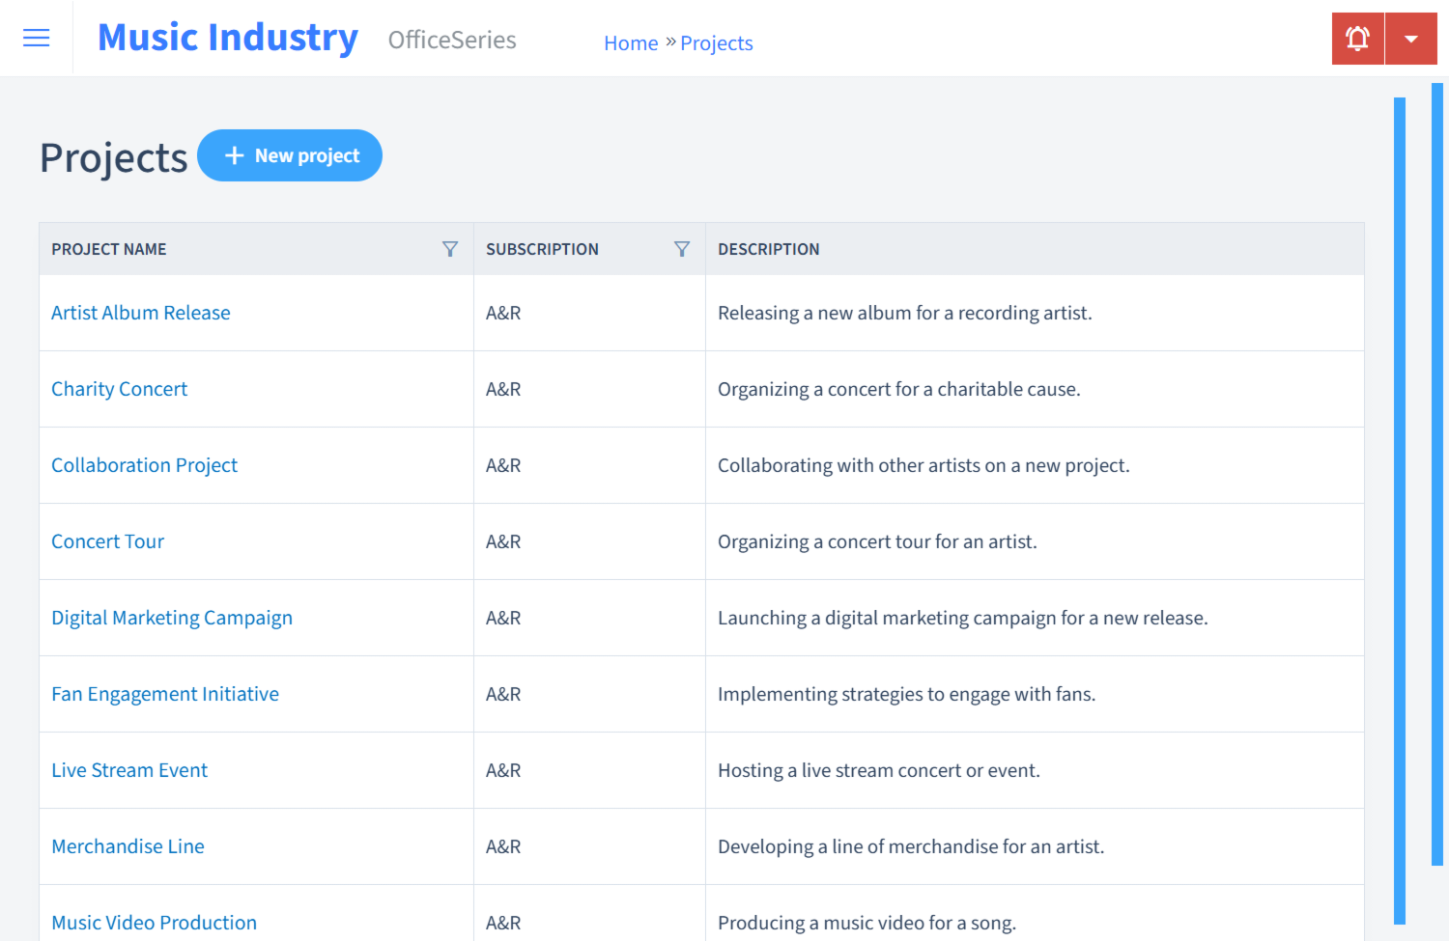The image size is (1449, 941).
Task: Sort the table by the Description header
Action: 769,248
